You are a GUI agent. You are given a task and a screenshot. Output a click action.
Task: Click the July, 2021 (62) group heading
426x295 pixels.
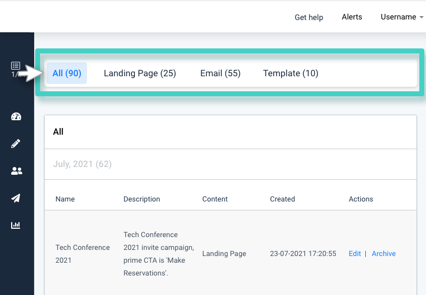pos(83,164)
